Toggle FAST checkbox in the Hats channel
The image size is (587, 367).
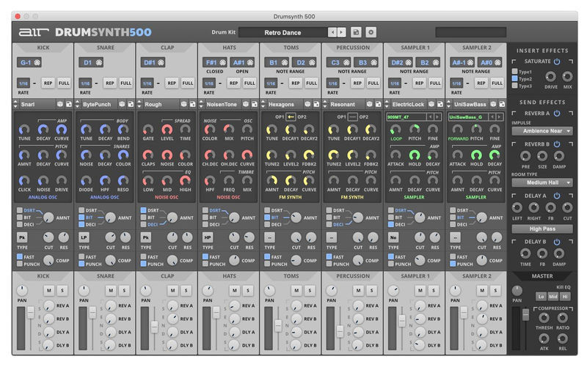coord(205,256)
